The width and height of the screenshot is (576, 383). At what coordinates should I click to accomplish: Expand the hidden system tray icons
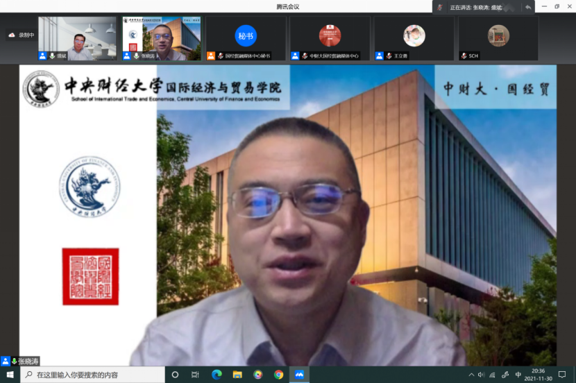click(470, 375)
